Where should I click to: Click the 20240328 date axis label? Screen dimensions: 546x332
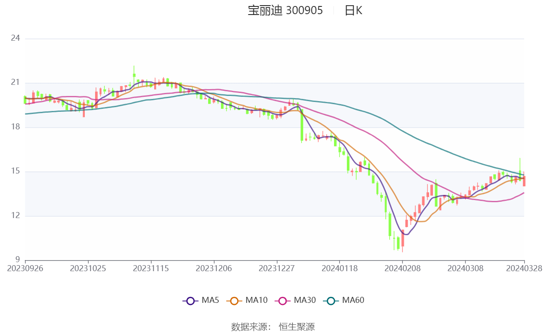click(x=524, y=268)
